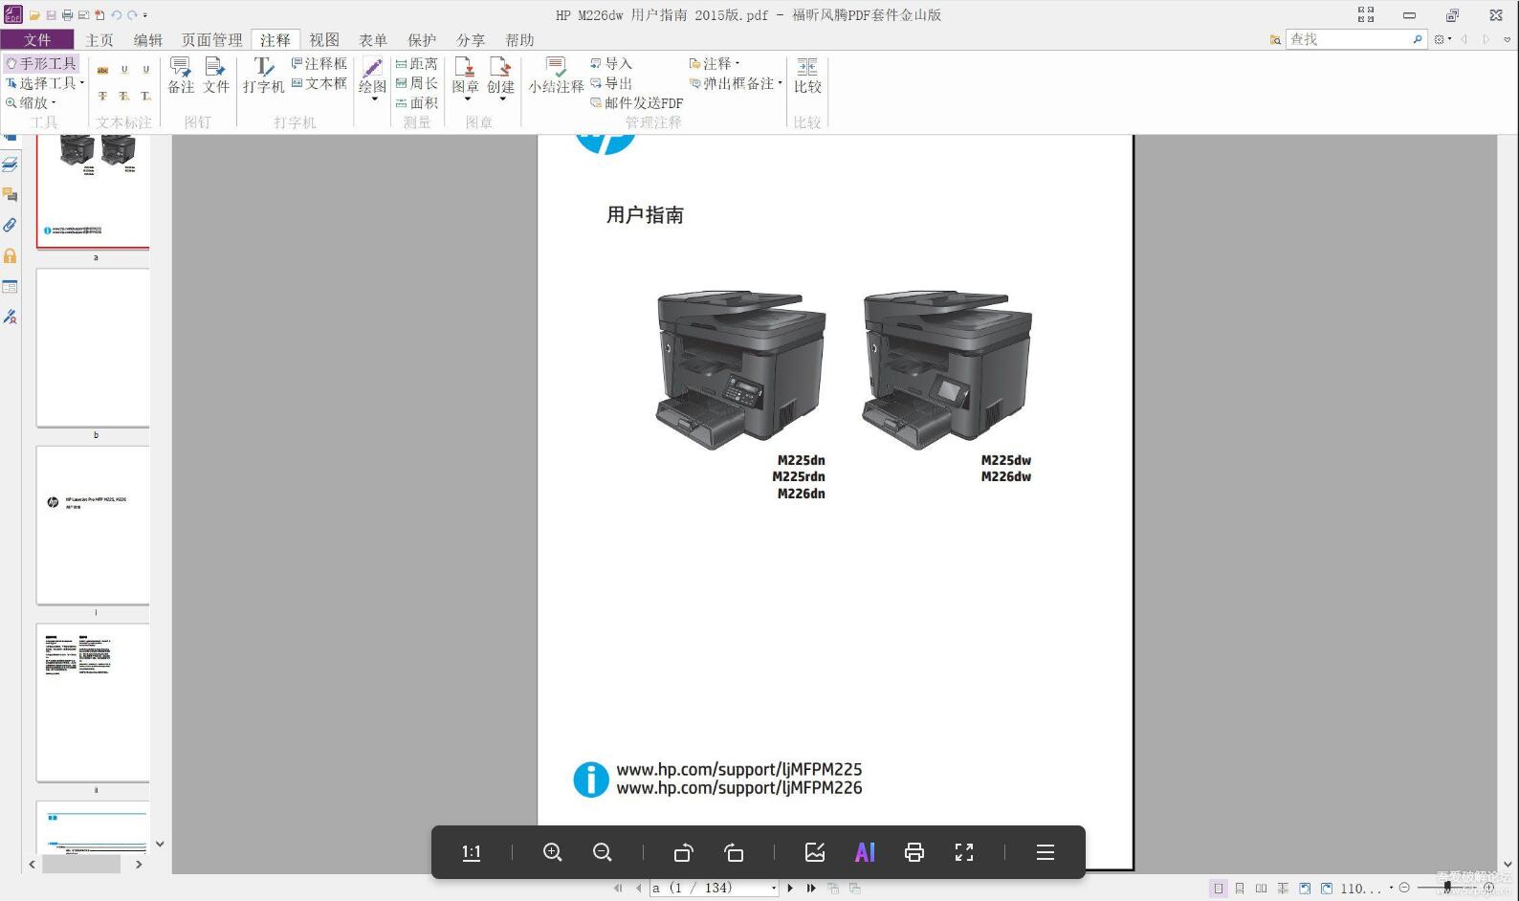Screen dimensions: 1519x901
Task: Click the 文本框 textbox tool
Action: coord(319,83)
